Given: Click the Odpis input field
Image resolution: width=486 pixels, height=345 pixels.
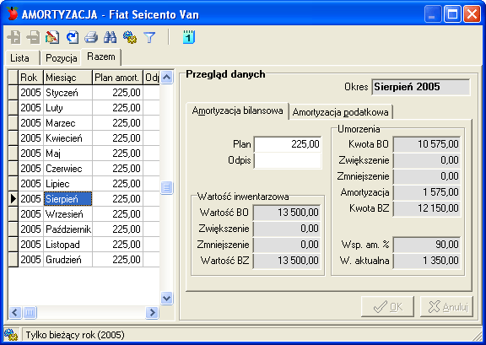Looking at the screenshot, I should 288,160.
